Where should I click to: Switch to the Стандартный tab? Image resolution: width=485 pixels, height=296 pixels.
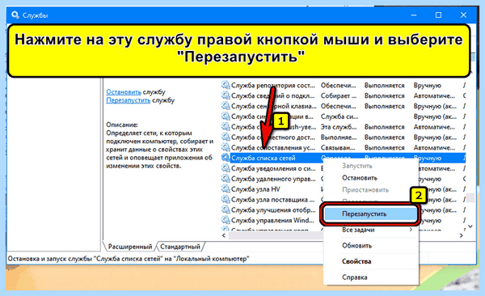(x=180, y=247)
